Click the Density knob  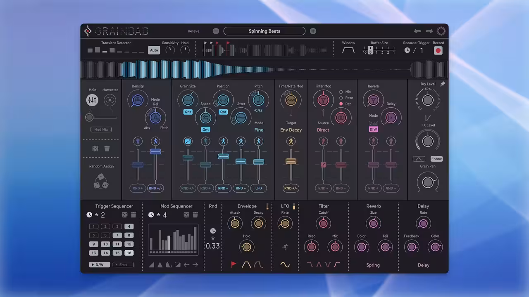point(138,100)
